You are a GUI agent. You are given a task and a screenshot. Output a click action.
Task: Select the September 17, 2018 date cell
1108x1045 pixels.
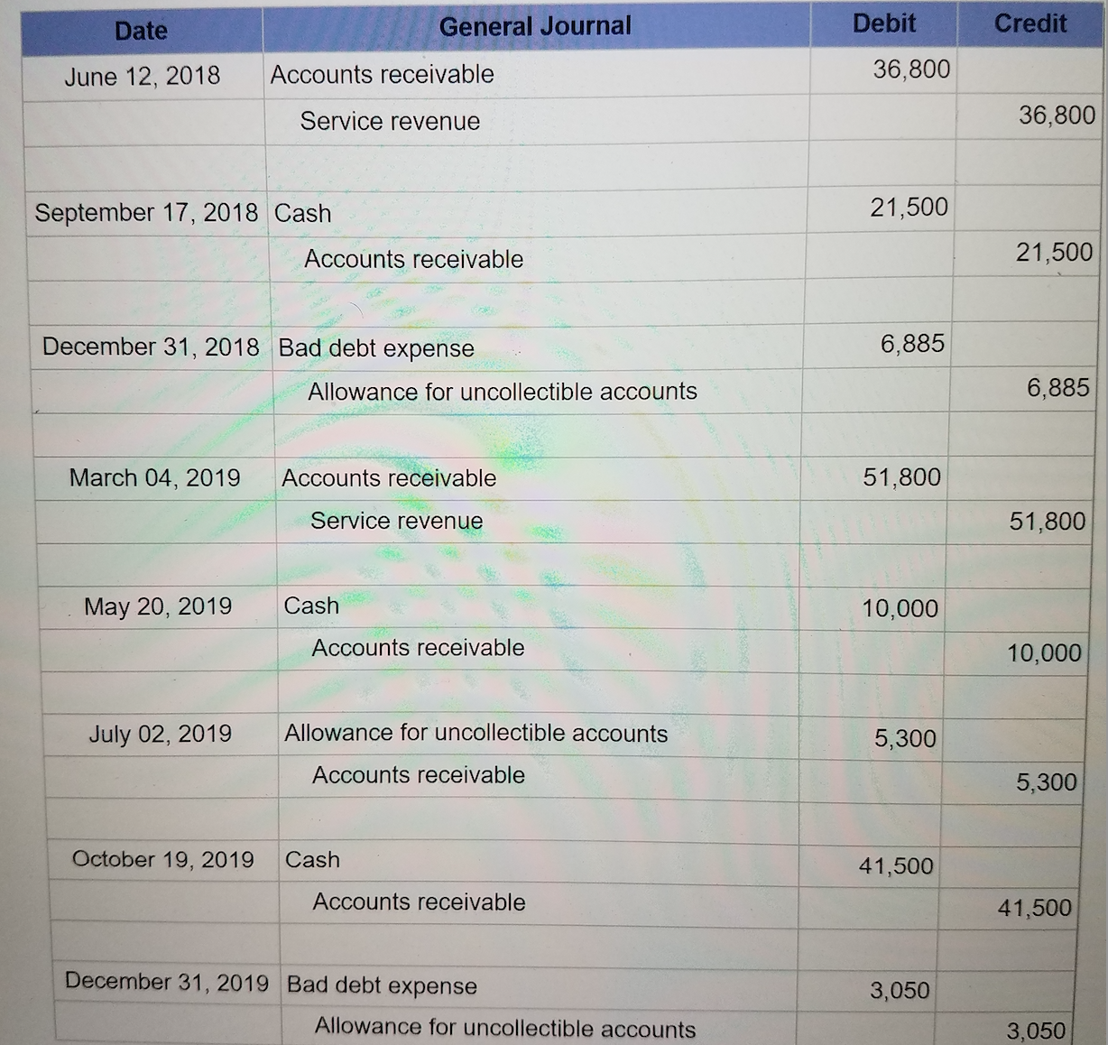point(146,213)
